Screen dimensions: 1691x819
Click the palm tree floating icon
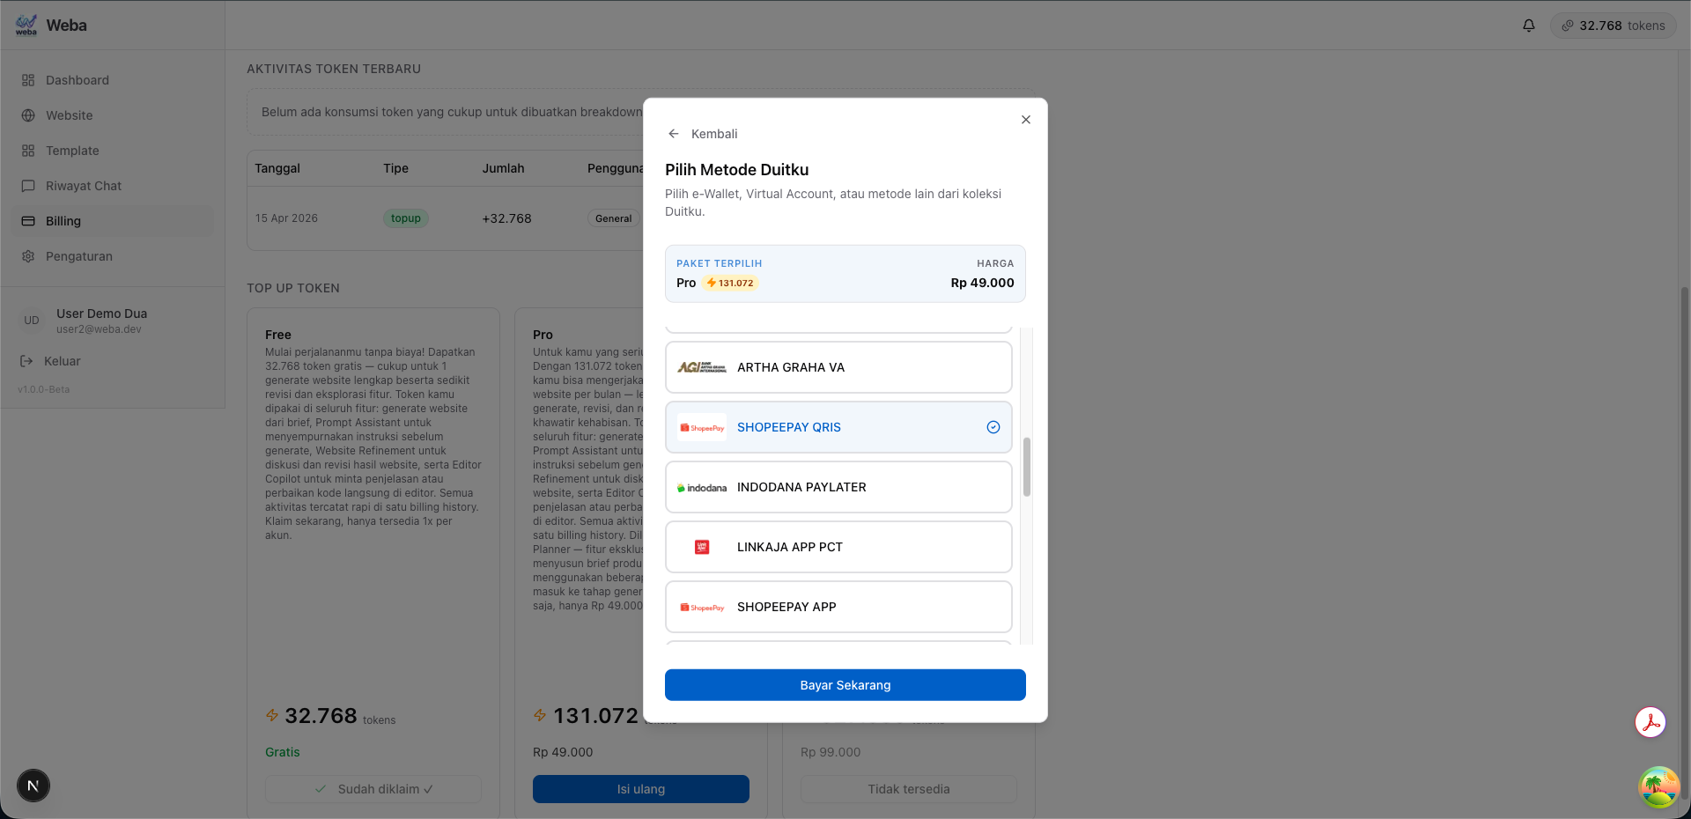(x=1658, y=786)
